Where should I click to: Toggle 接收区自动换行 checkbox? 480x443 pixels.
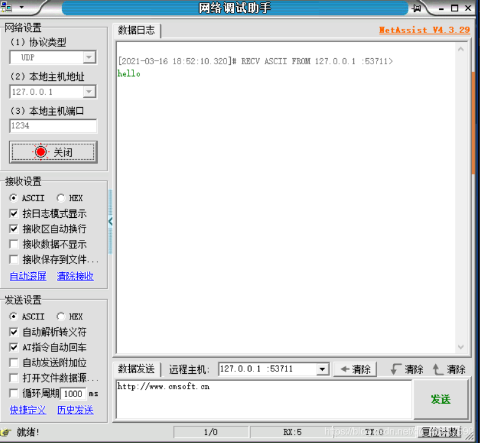point(13,229)
